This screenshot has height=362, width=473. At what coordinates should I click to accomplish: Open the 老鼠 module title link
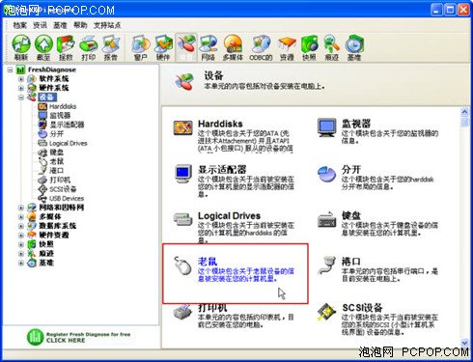pyautogui.click(x=208, y=261)
